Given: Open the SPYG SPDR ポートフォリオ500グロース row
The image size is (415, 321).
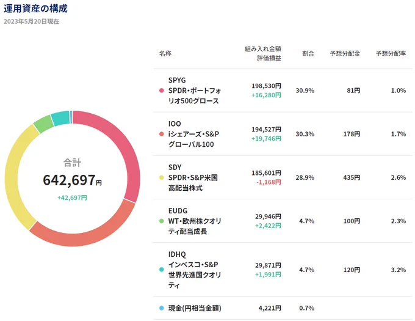Looking at the screenshot, I should point(283,90).
